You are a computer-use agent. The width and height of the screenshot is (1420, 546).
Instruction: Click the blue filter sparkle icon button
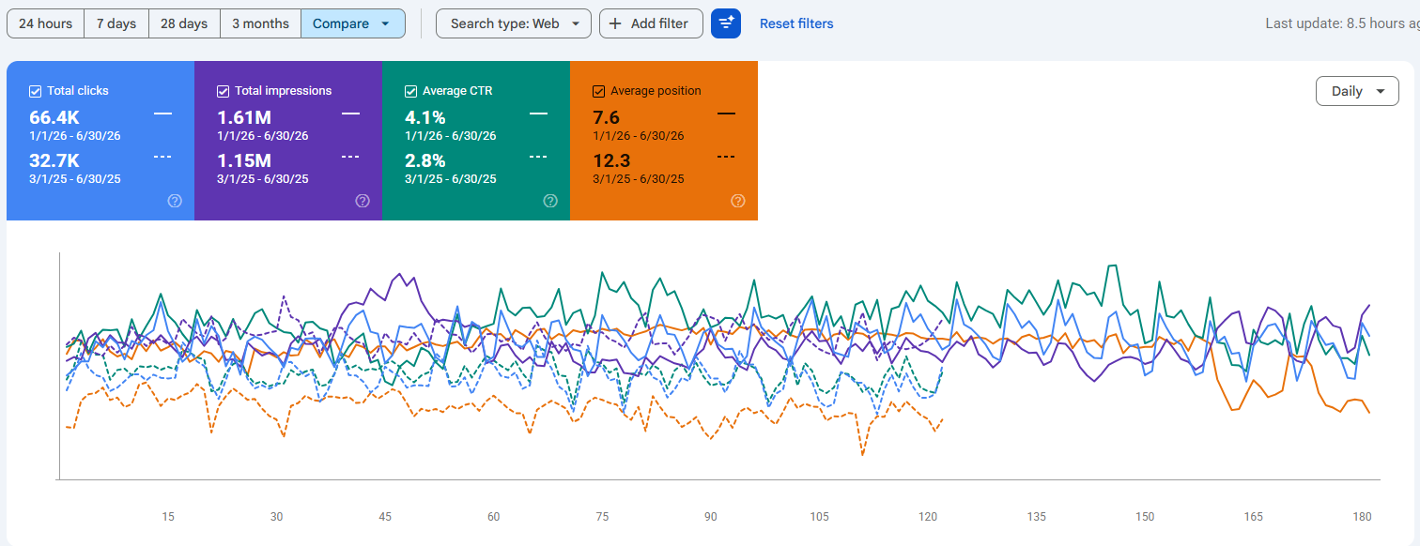point(726,23)
